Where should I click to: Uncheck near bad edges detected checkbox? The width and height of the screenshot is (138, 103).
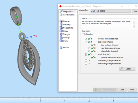(89, 48)
